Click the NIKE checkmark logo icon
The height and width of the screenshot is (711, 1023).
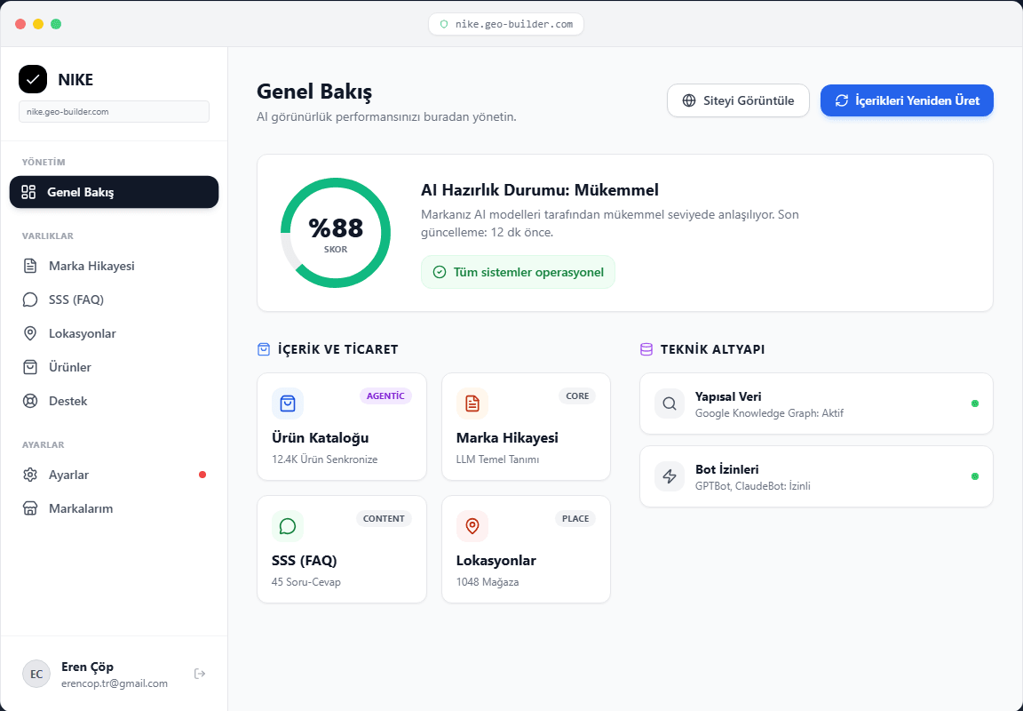click(x=33, y=80)
